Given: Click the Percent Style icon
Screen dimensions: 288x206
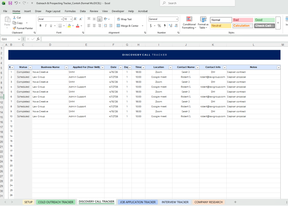Looking at the screenshot, I should click(159, 26).
